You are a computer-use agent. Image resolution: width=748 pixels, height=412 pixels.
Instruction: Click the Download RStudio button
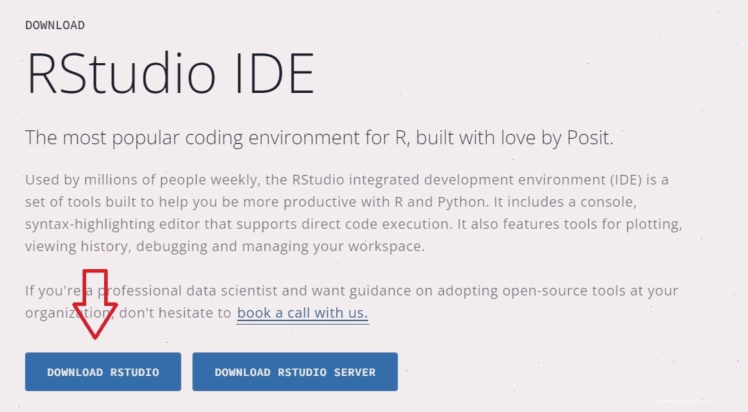[103, 372]
